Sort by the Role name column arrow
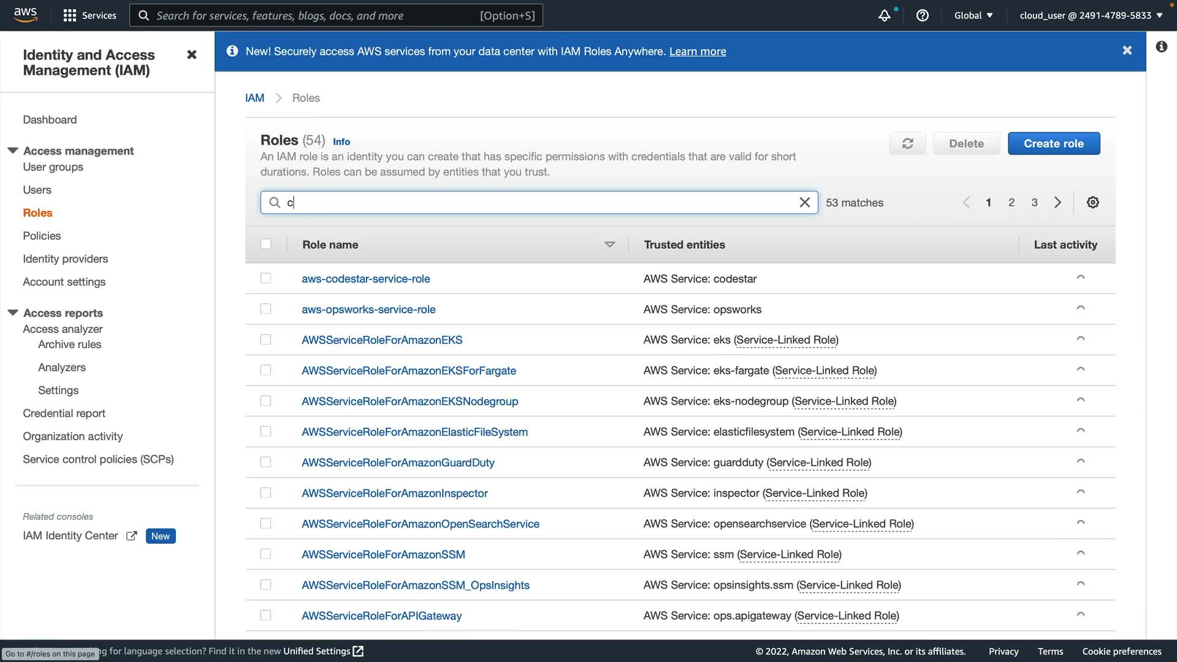The height and width of the screenshot is (662, 1177). click(x=609, y=245)
